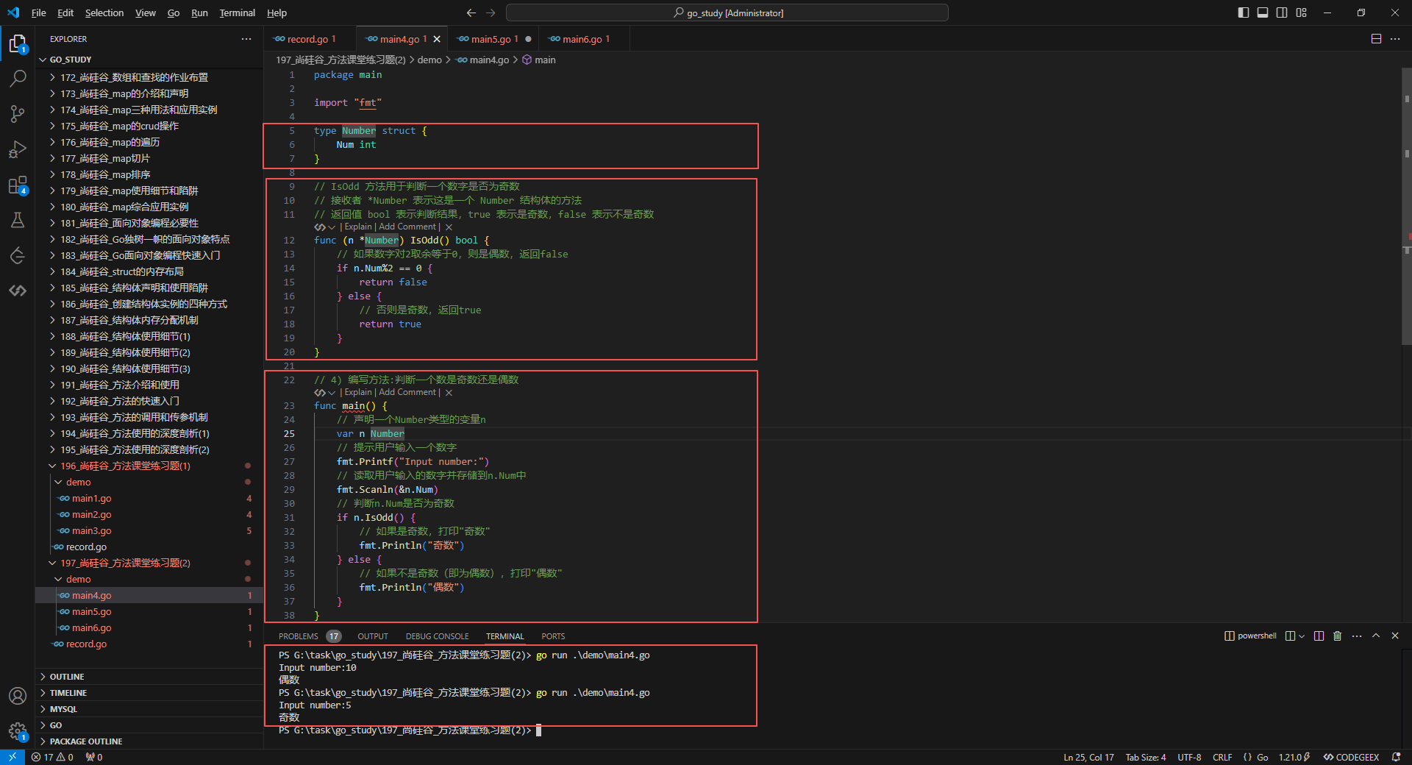The width and height of the screenshot is (1412, 765).
Task: Click CODEGEEX status bar item
Action: (x=1352, y=757)
